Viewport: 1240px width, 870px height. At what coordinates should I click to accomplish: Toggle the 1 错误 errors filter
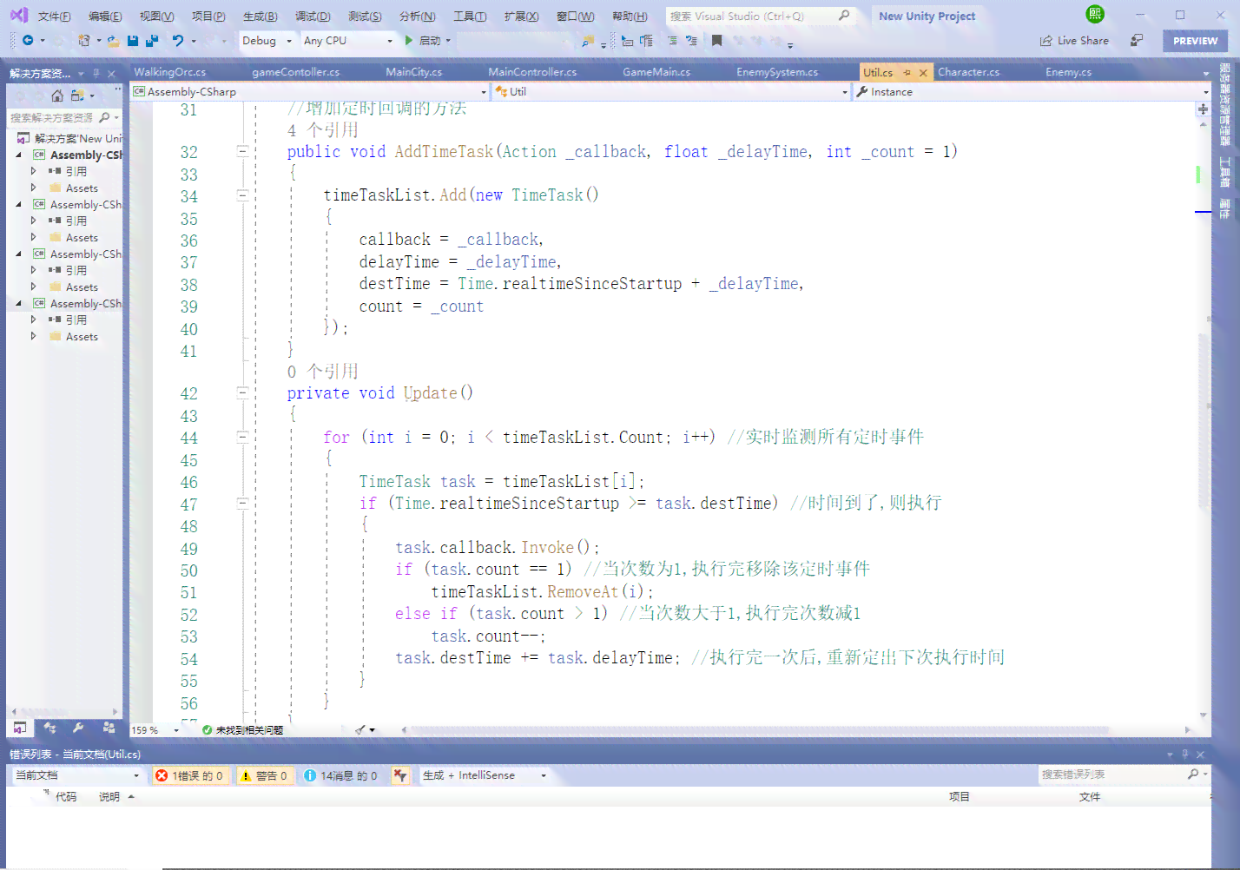189,775
